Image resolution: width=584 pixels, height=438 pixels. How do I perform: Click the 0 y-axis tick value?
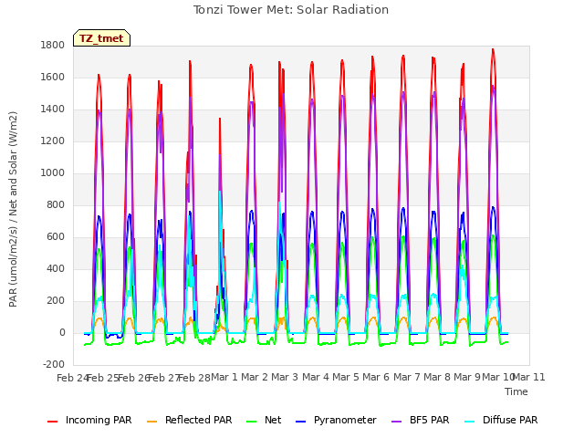pos(62,333)
